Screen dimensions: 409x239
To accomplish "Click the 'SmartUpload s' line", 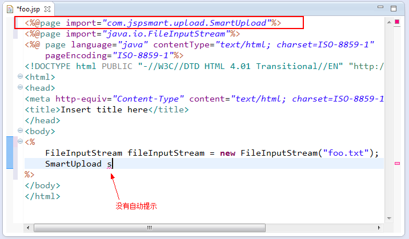I will (79, 164).
